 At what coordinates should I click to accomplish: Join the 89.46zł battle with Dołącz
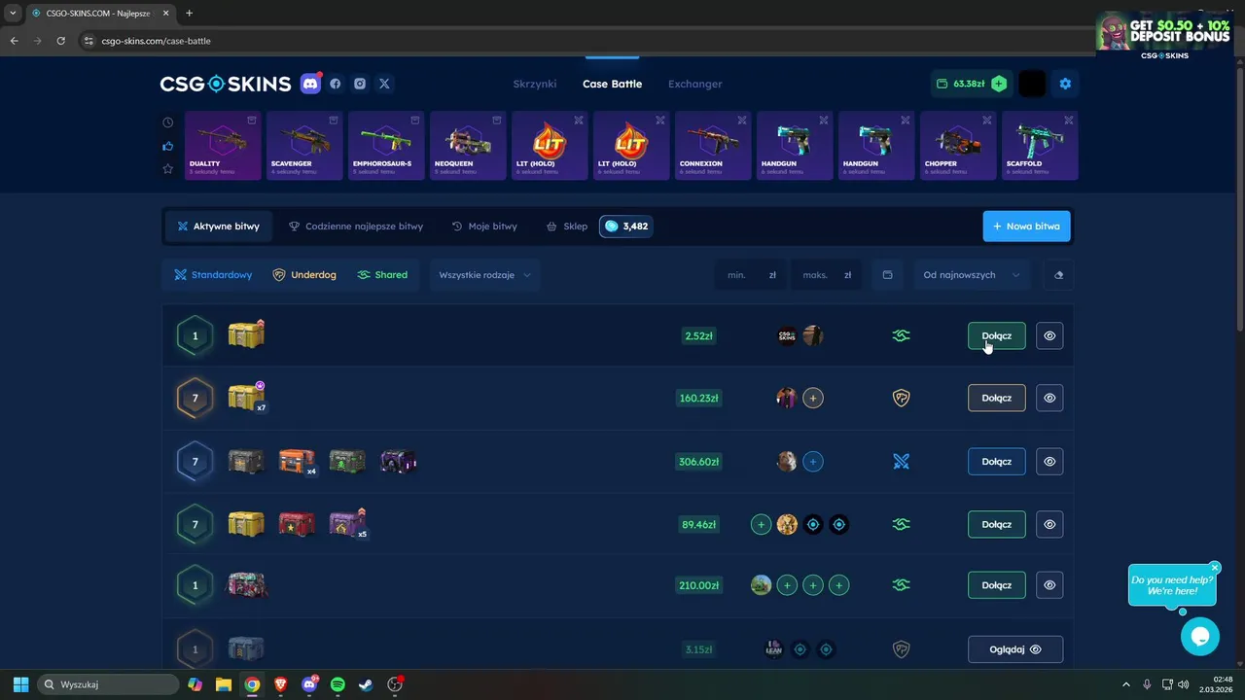point(997,524)
